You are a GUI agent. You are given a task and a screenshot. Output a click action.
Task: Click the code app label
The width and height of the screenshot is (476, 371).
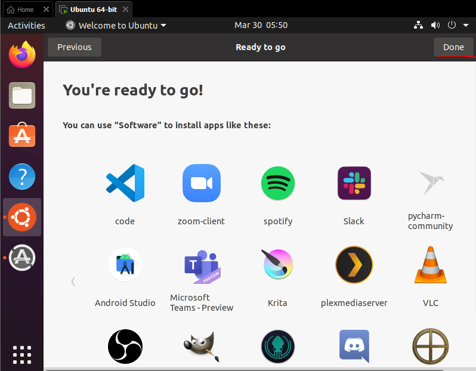pos(125,221)
